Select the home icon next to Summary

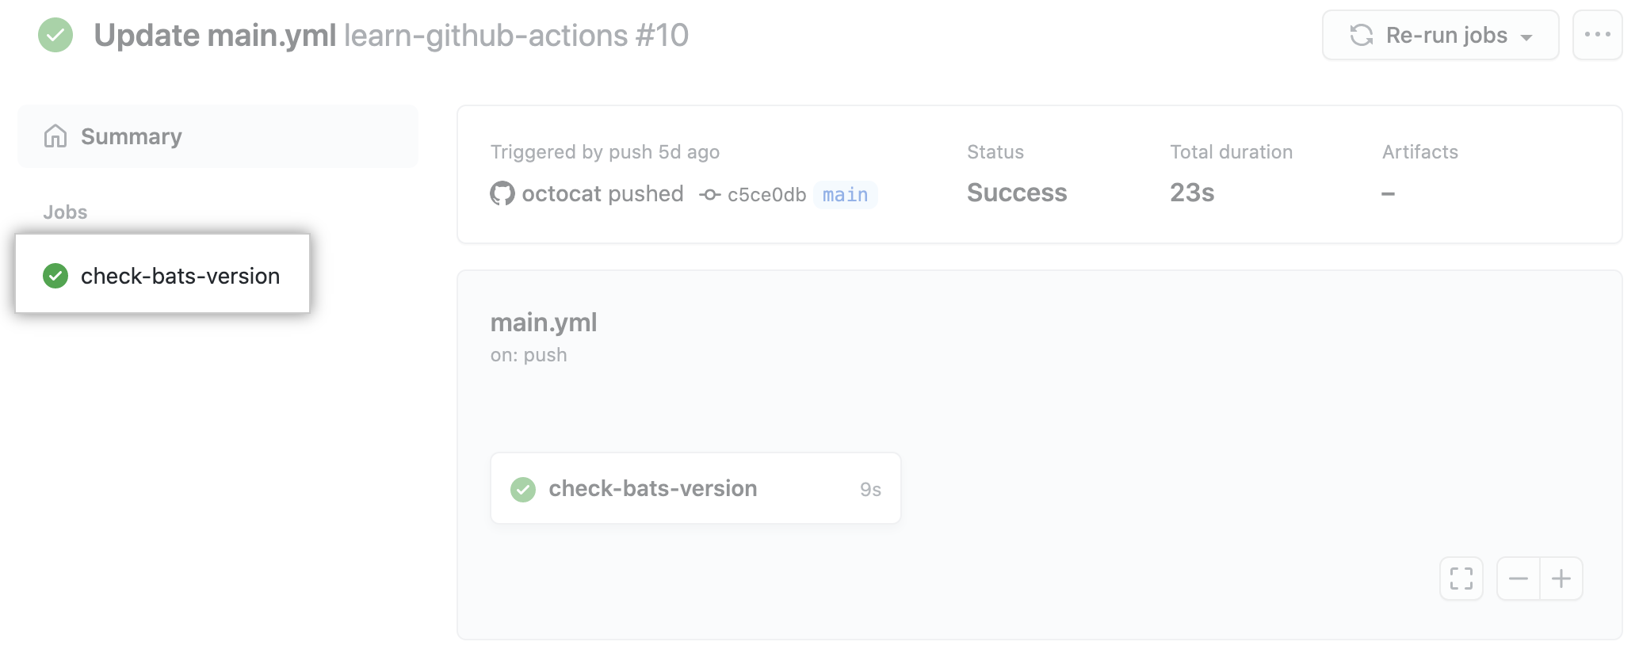(55, 136)
